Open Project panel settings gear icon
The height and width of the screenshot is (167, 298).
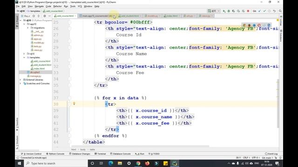point(45,16)
